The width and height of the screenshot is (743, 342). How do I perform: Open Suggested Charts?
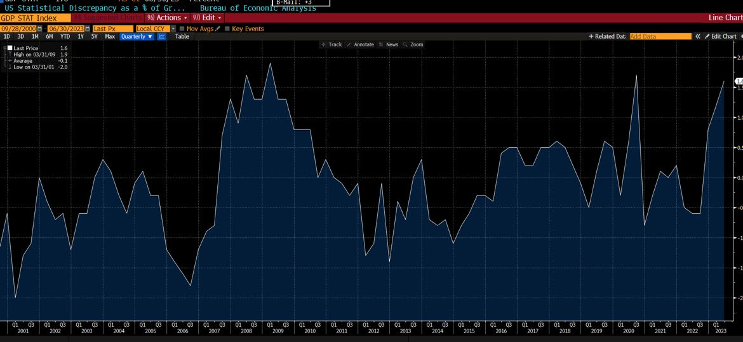point(108,18)
